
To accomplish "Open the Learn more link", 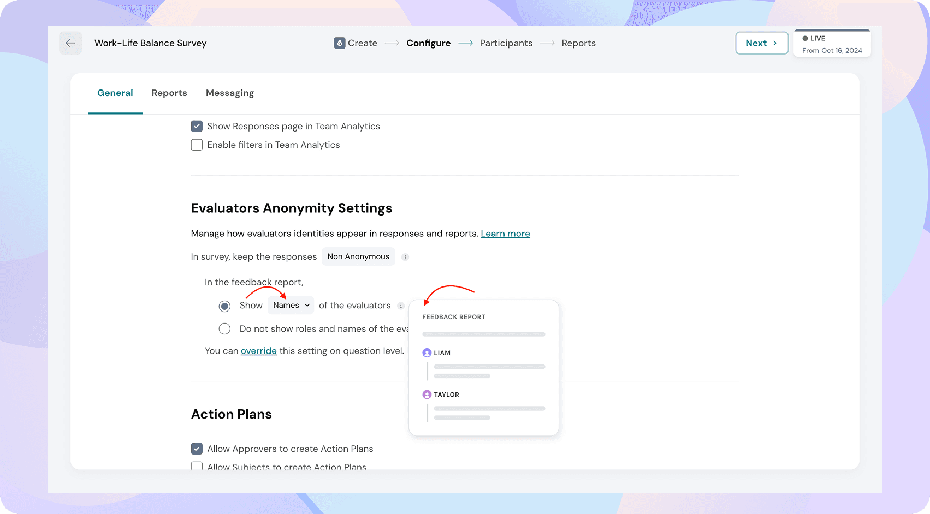I will tap(505, 234).
